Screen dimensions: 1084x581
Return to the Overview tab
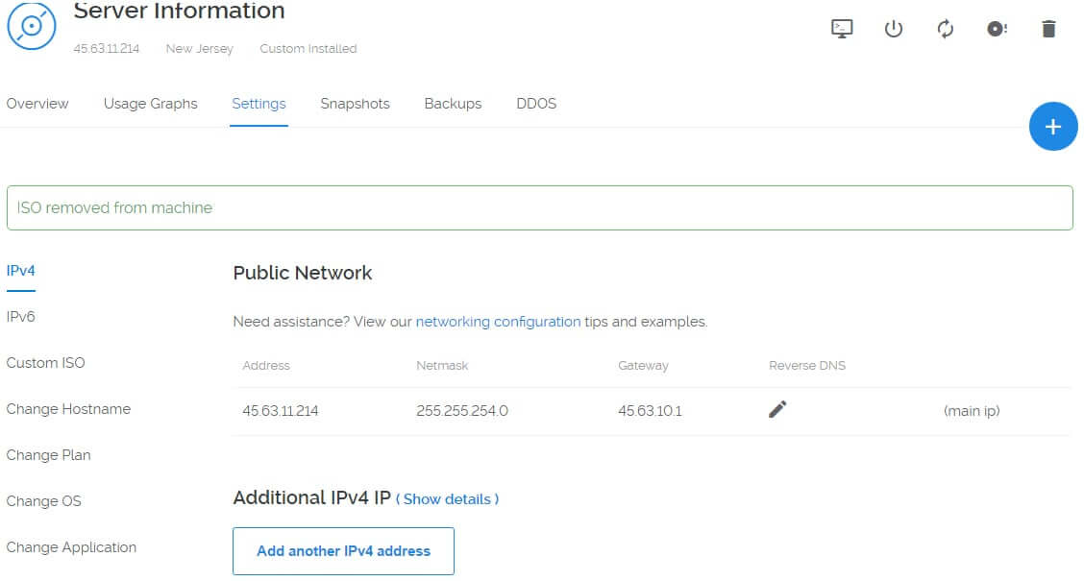coord(37,103)
